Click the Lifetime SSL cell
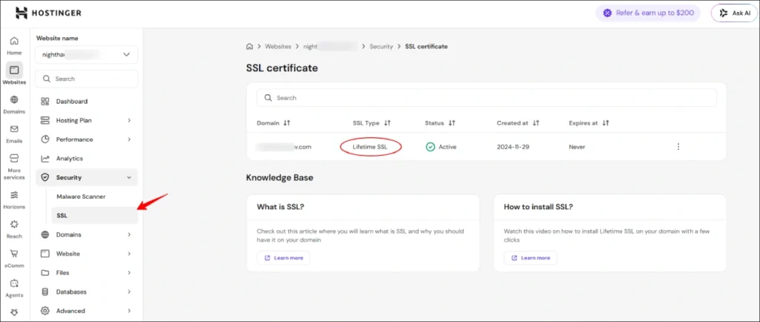 (x=370, y=147)
